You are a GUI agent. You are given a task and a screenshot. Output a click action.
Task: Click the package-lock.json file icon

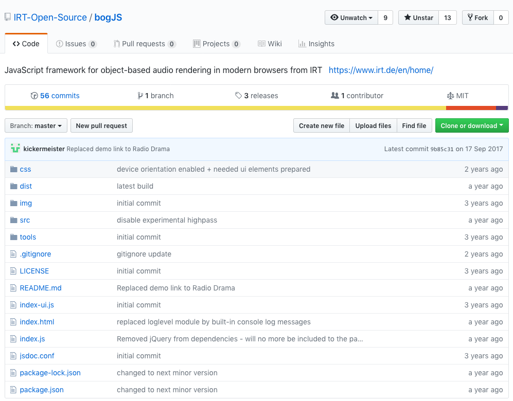tap(13, 373)
